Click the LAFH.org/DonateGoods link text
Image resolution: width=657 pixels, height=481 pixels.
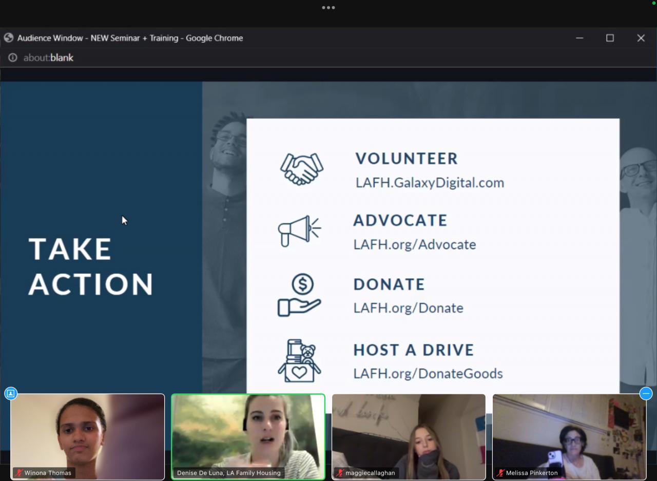tap(428, 374)
